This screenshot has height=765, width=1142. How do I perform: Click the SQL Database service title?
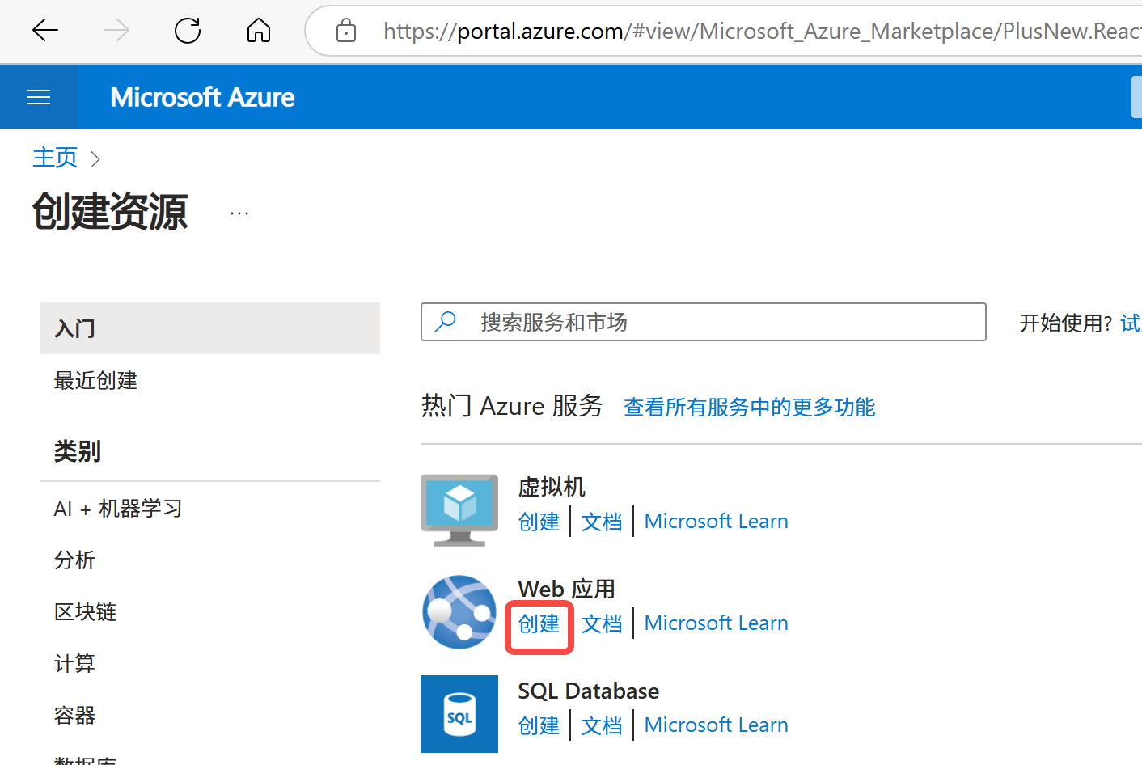coord(589,691)
